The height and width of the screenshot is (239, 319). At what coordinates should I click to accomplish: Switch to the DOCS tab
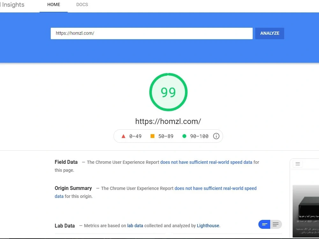[82, 5]
